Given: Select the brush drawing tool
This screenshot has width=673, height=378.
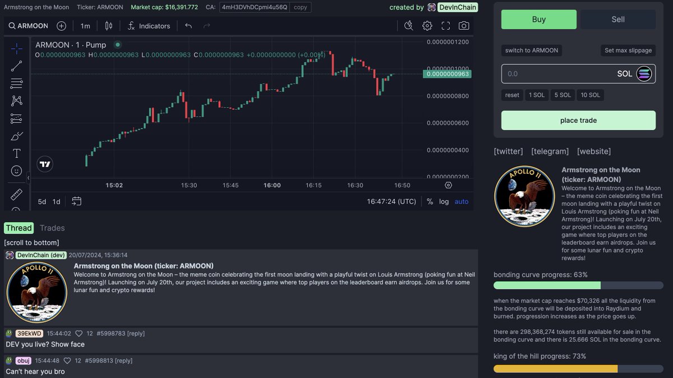Looking at the screenshot, I should [17, 136].
